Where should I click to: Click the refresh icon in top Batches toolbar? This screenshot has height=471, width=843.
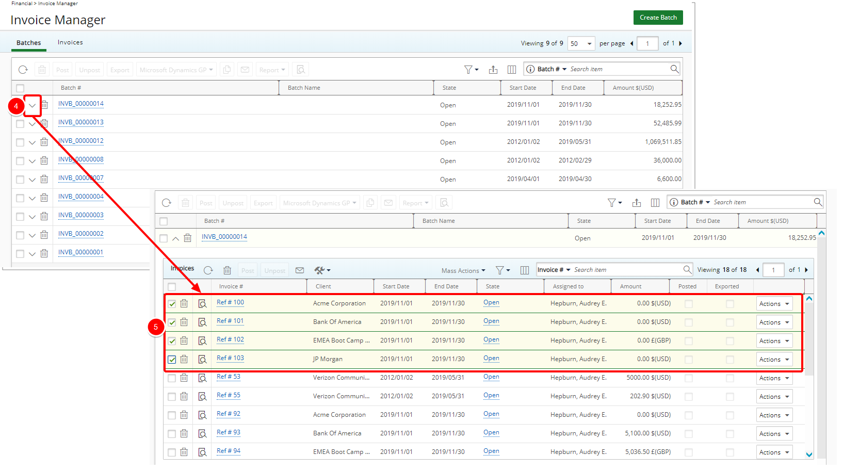click(23, 70)
